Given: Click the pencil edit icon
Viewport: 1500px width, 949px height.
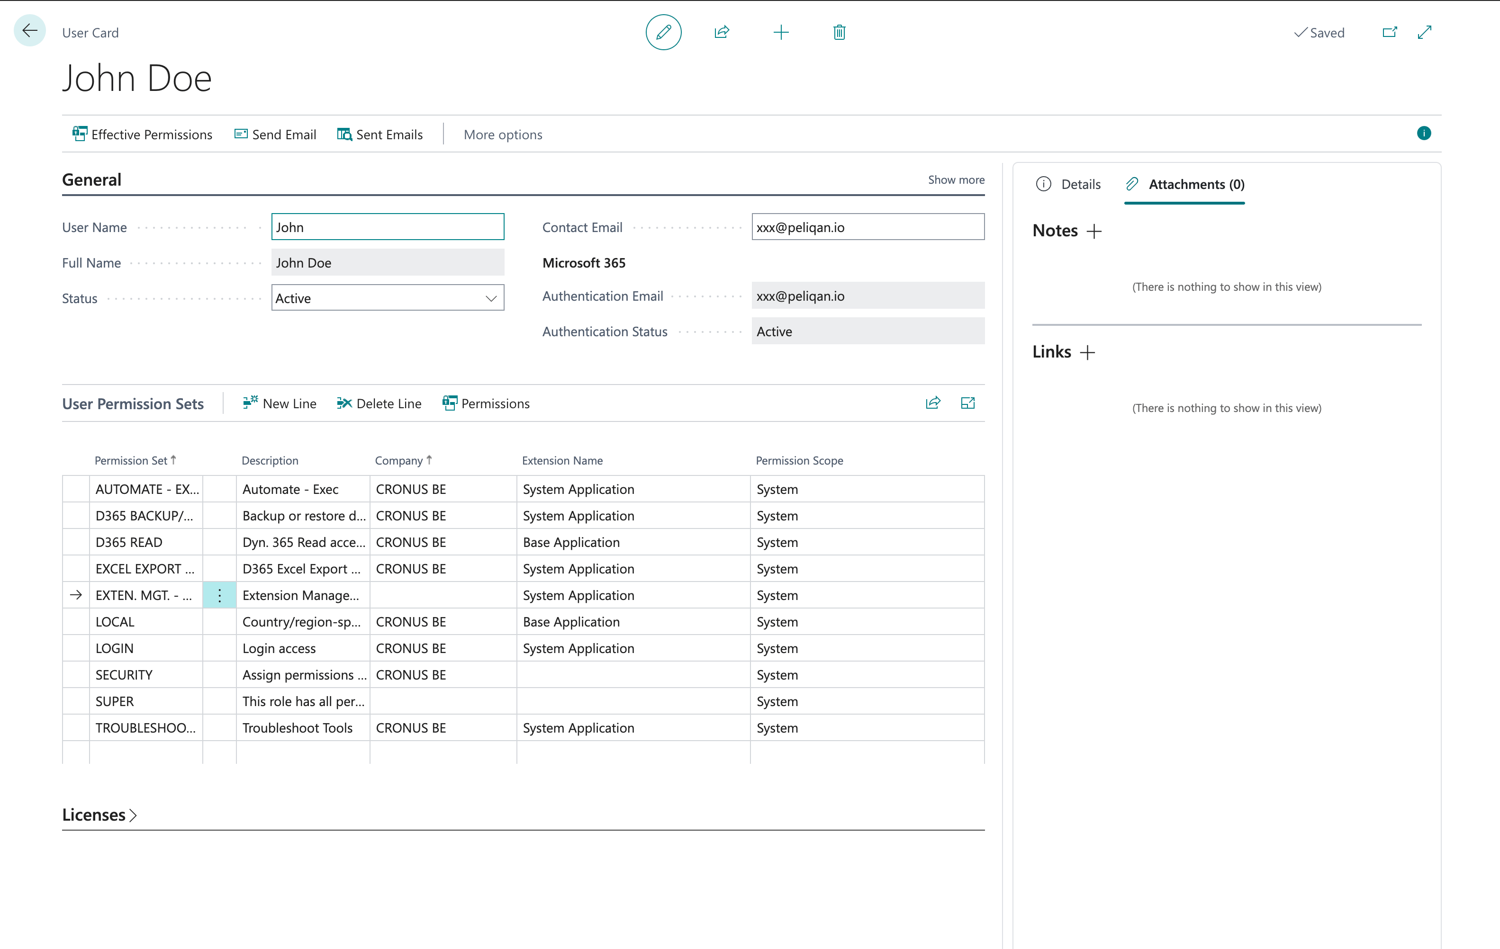Looking at the screenshot, I should pyautogui.click(x=663, y=32).
